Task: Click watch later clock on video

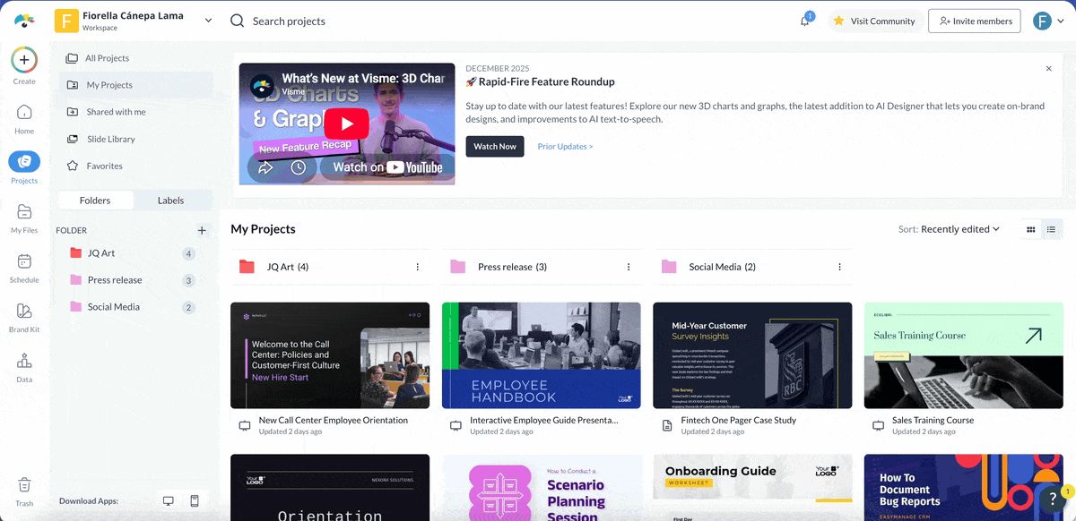Action: [x=299, y=167]
